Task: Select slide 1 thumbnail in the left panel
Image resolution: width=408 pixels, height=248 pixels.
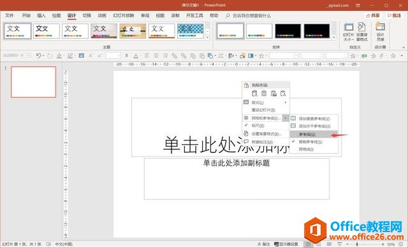Action: 34,82
